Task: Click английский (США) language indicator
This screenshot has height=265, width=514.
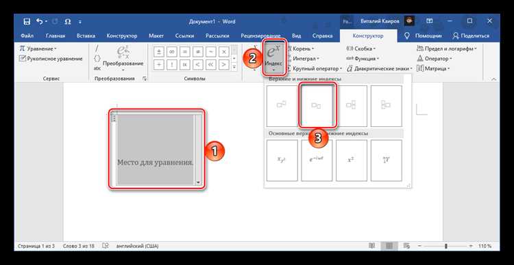Action: click(x=137, y=246)
